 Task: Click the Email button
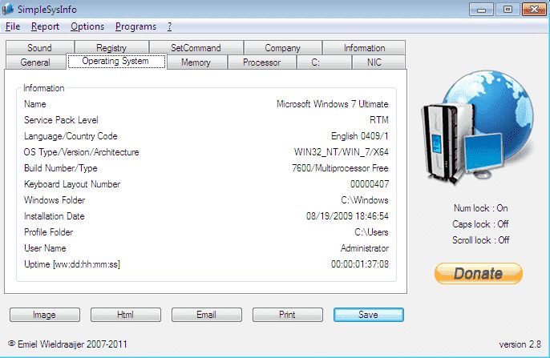(x=207, y=315)
